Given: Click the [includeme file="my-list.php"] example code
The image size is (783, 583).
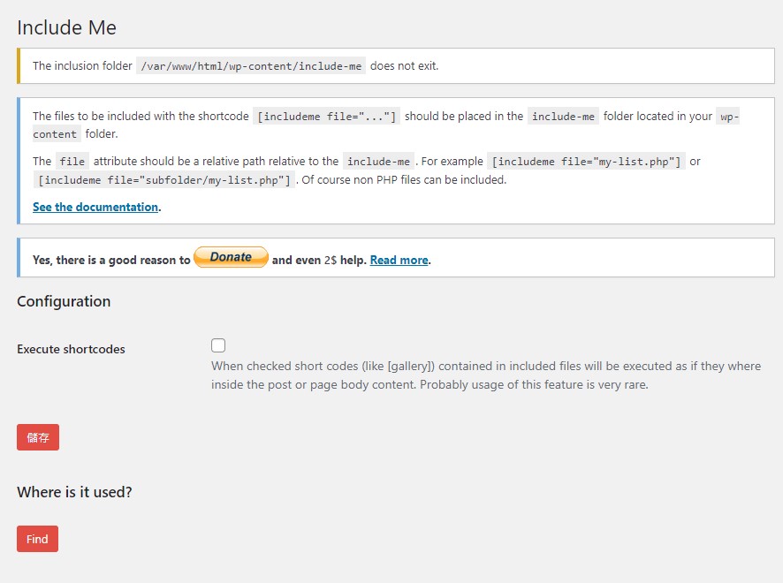Looking at the screenshot, I should 586,162.
